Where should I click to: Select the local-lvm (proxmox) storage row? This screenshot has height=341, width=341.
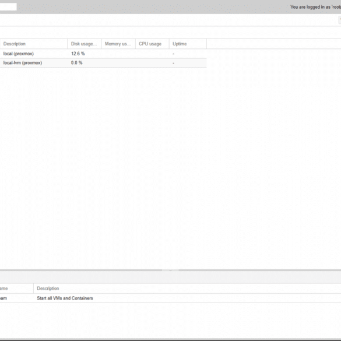point(103,63)
